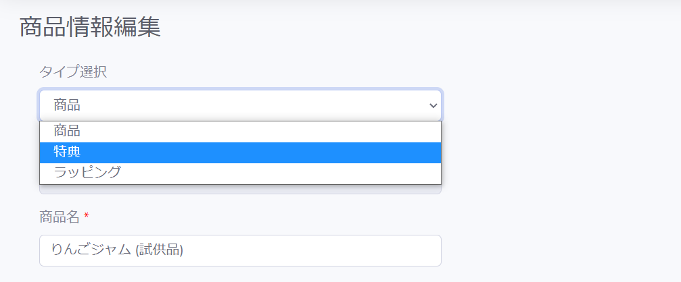Click the 商品情報編集 page heading
Viewport: 681px width, 282px height.
[x=91, y=27]
